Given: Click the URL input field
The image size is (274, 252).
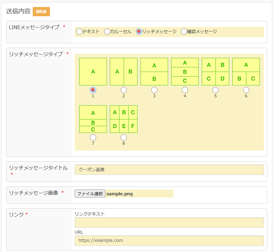Looking at the screenshot, I should pyautogui.click(x=169, y=241).
